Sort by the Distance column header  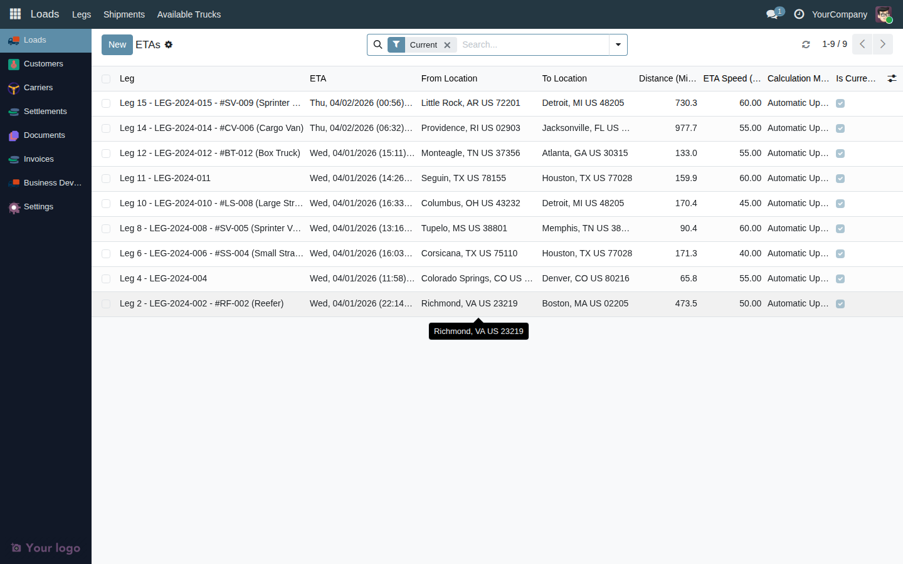point(667,78)
